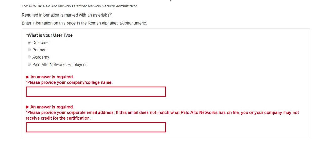Click the Roman alphabet instruction text

click(84, 23)
